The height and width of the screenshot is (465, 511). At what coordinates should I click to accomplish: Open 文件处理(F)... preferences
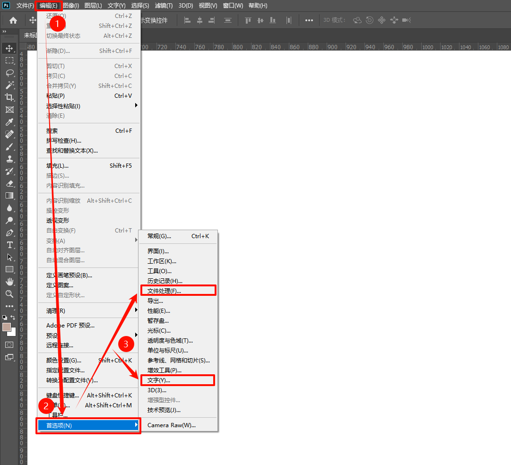pos(164,291)
